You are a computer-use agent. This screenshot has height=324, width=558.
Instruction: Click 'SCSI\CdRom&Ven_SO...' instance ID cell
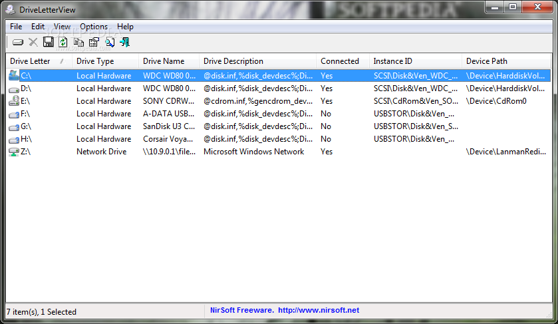point(416,101)
